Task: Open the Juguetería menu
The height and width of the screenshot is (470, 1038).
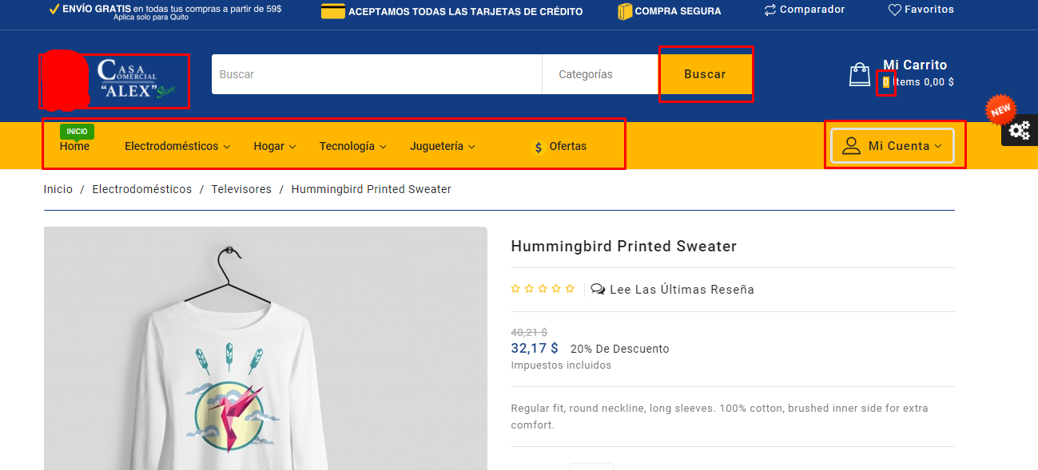Action: tap(443, 147)
